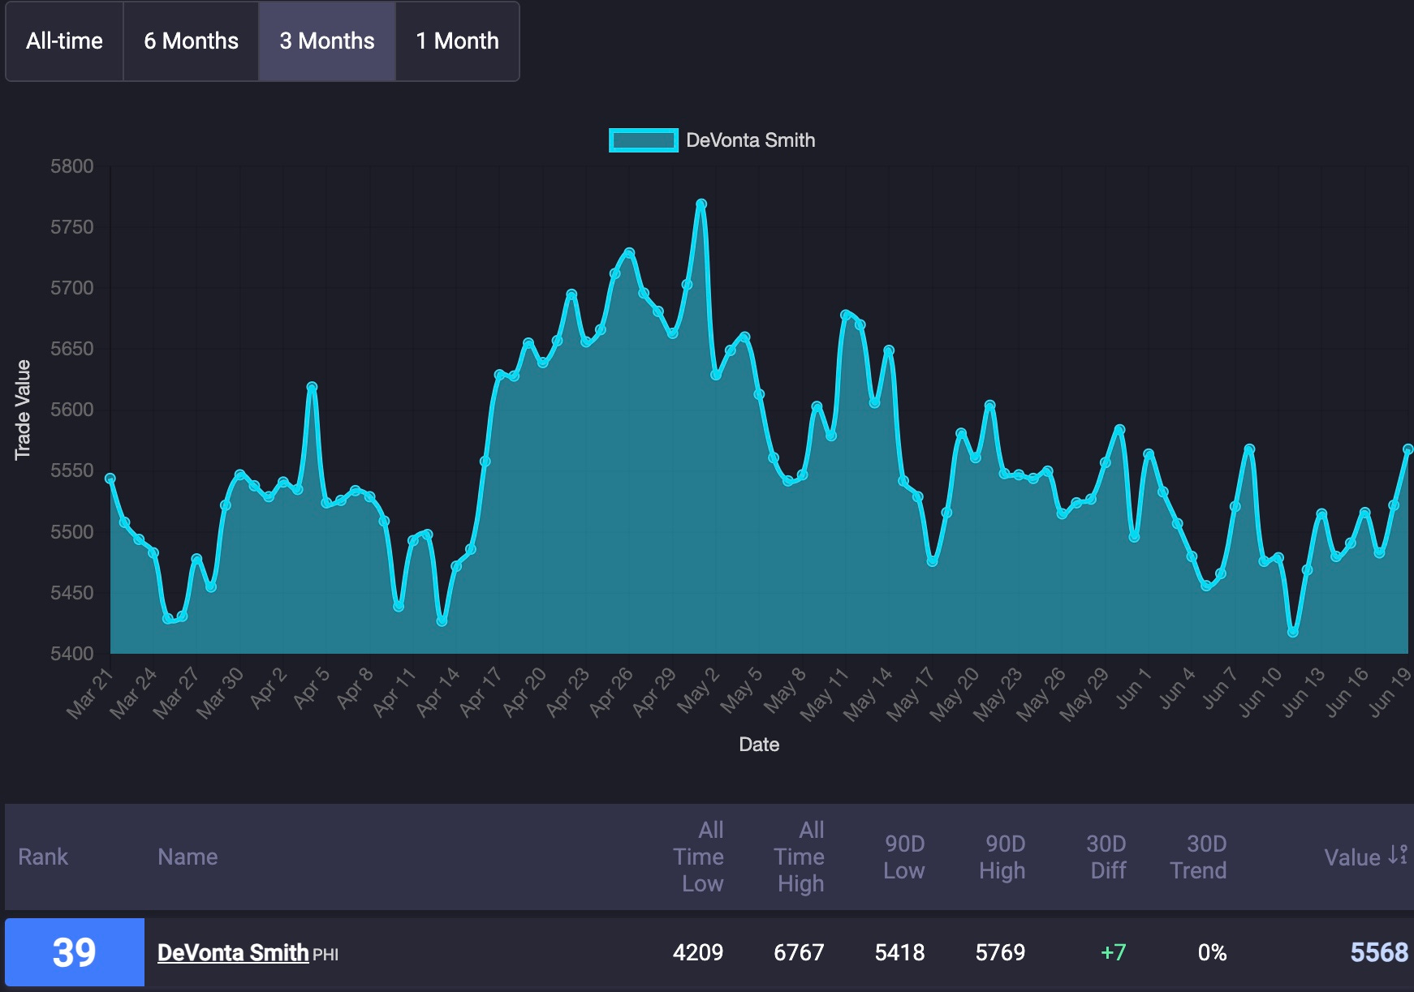
Task: Click the Name column header
Action: tap(188, 857)
